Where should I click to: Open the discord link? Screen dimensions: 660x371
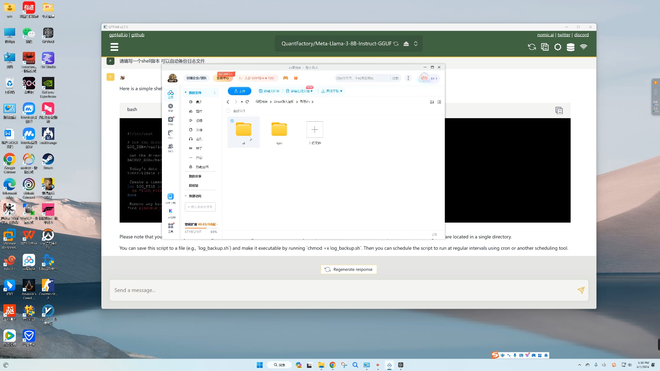[x=581, y=35]
